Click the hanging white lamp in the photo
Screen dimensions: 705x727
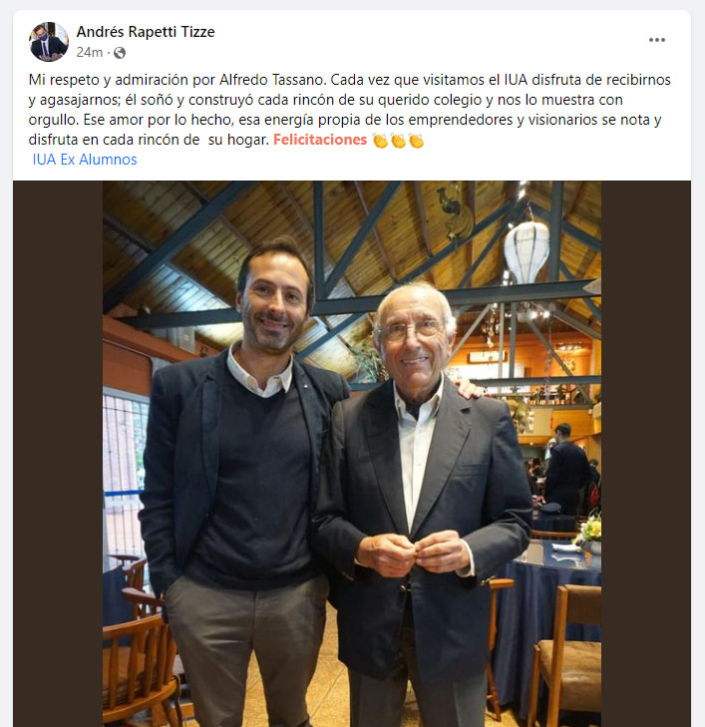(527, 251)
